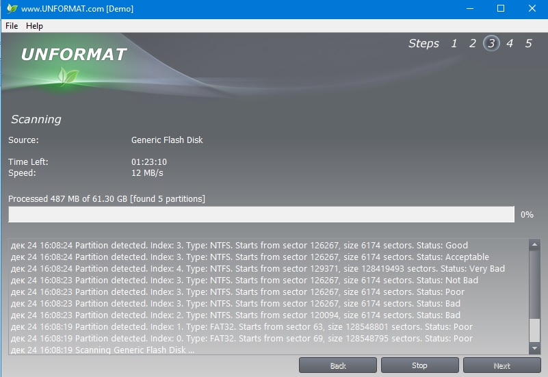Viewport: 548px width, 377px height.
Task: Select step 2 in Steps
Action: (x=473, y=43)
